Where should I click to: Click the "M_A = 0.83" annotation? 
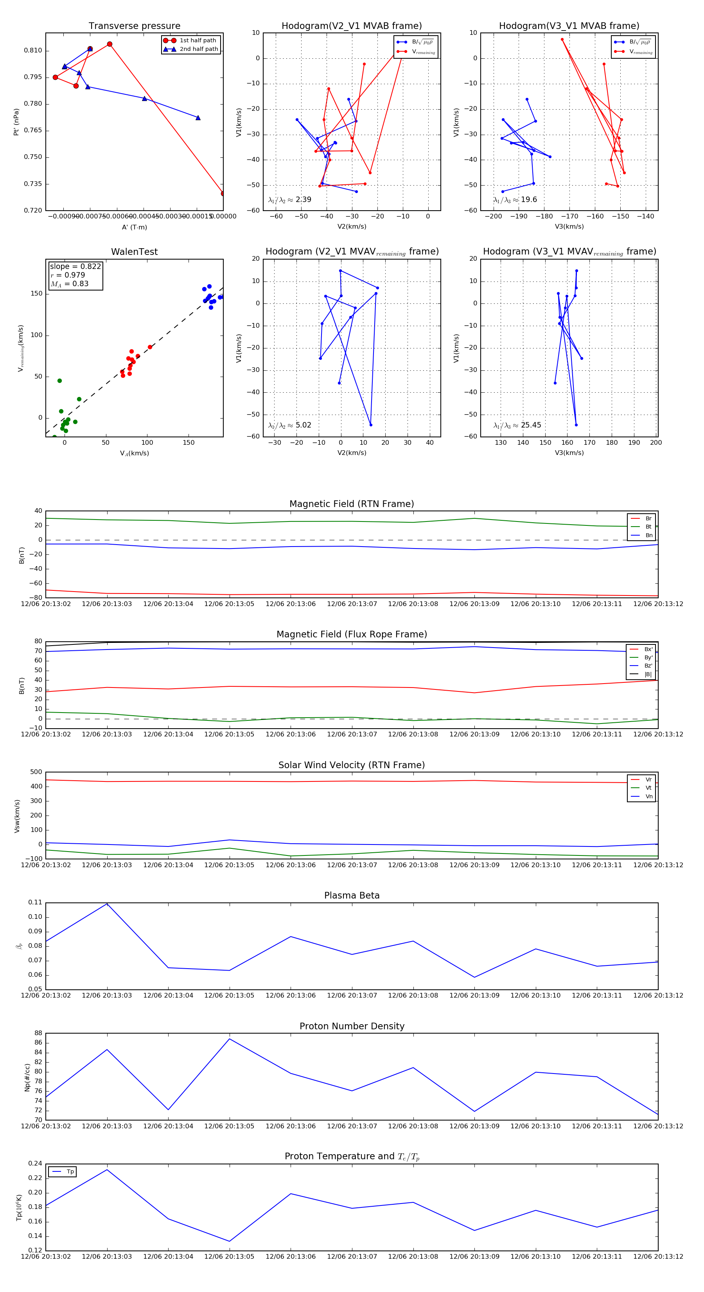pos(69,284)
